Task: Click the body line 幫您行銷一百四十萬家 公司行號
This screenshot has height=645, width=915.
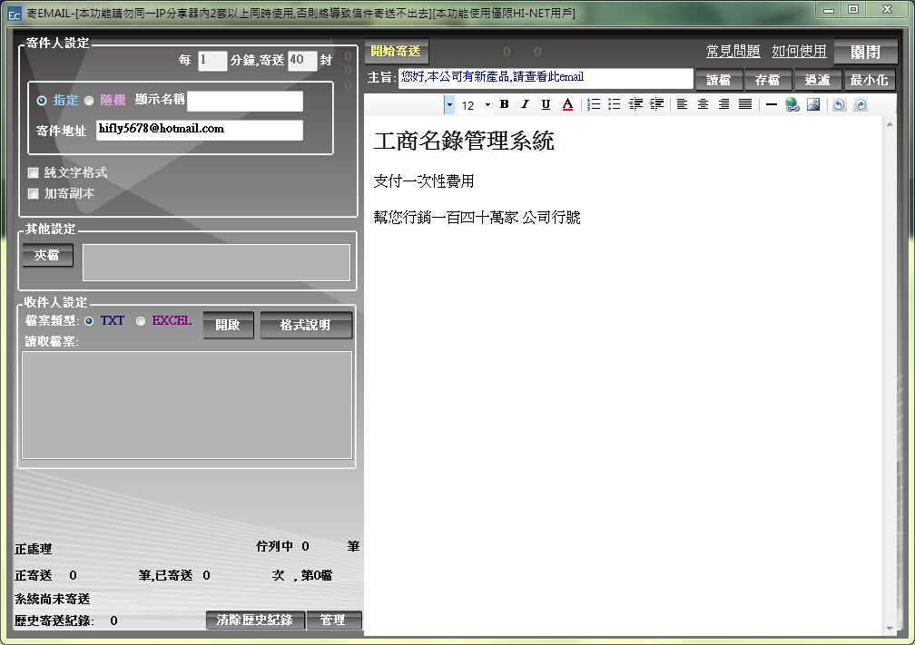Action: [477, 218]
